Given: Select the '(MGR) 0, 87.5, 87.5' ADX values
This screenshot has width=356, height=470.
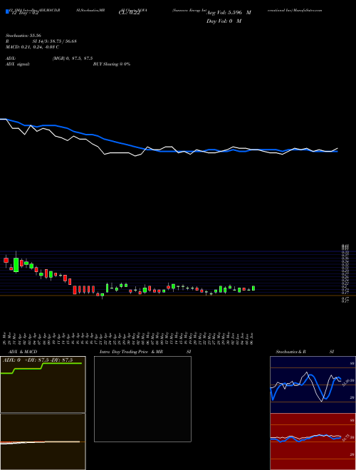Looking at the screenshot, I should tap(73, 58).
